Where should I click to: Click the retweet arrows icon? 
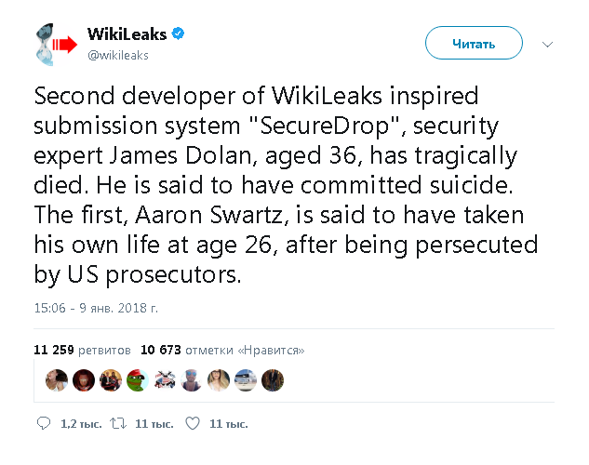[x=118, y=424]
